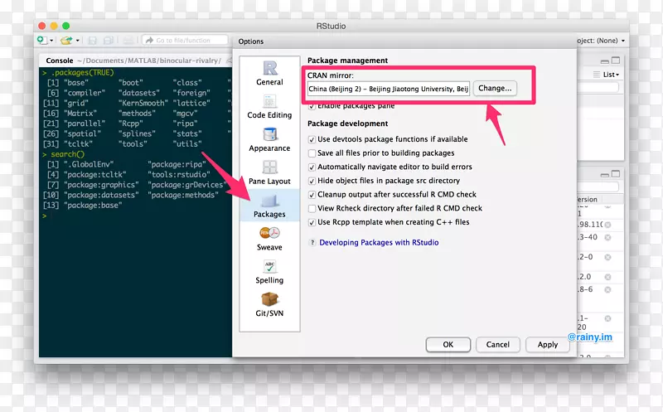663x412 pixels.
Task: Enable 'View Rcheck directory after failed R CMD check'
Action: coord(312,209)
